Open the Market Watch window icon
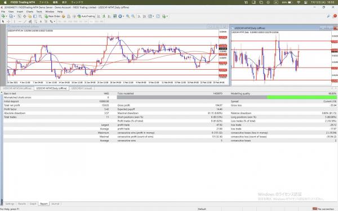Viewport: 338px width, 211px height. coord(19,16)
